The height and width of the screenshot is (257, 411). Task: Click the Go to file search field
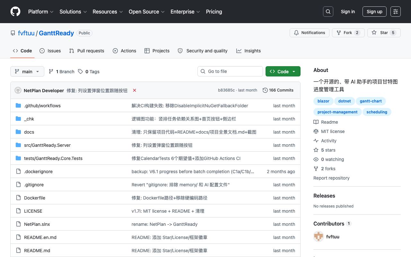230,71
